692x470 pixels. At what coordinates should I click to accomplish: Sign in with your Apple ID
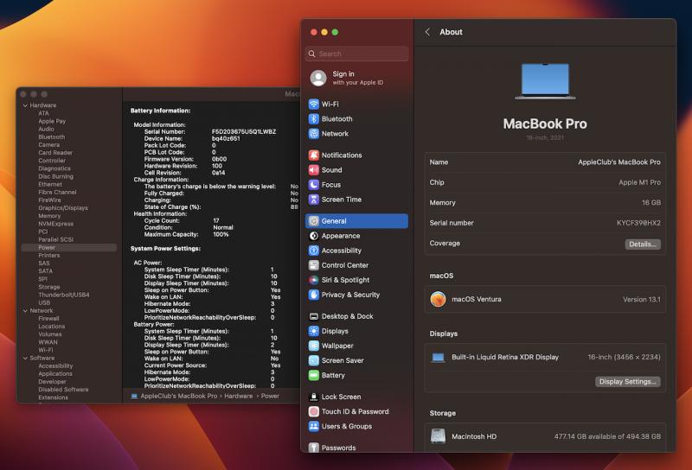click(357, 78)
